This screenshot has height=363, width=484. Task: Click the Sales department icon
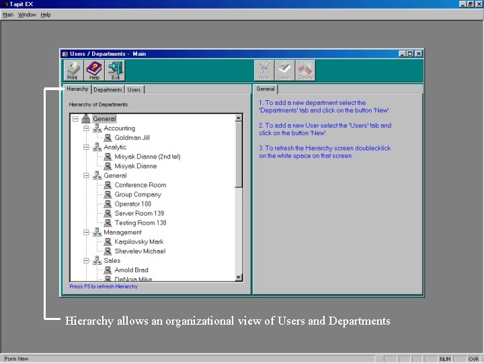click(97, 261)
